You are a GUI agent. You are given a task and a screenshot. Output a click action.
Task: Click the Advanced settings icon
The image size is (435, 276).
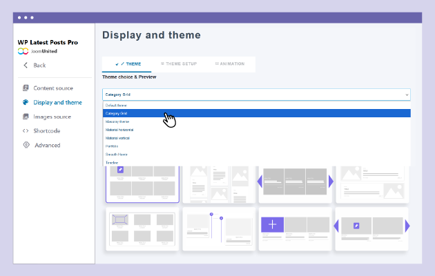(x=26, y=145)
